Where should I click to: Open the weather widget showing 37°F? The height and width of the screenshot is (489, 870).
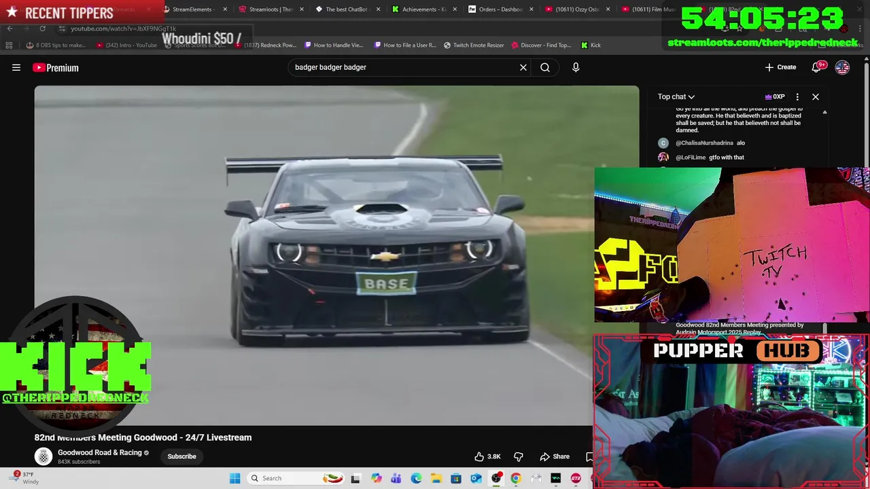point(24,478)
